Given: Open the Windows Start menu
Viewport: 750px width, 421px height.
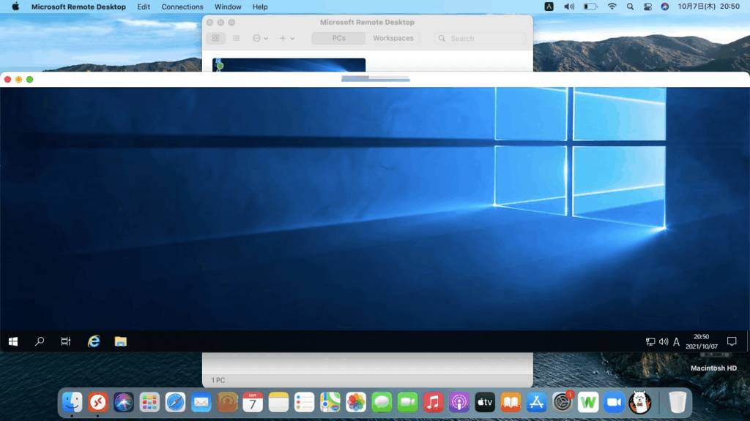Looking at the screenshot, I should point(13,341).
